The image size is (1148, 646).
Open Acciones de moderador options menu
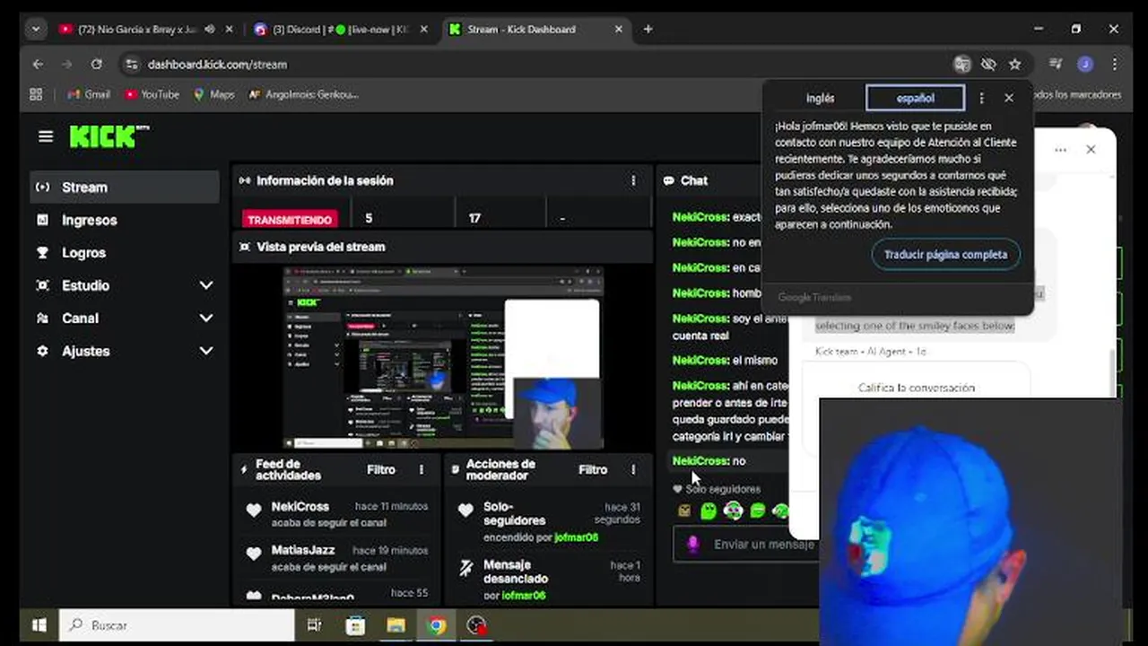coord(633,469)
